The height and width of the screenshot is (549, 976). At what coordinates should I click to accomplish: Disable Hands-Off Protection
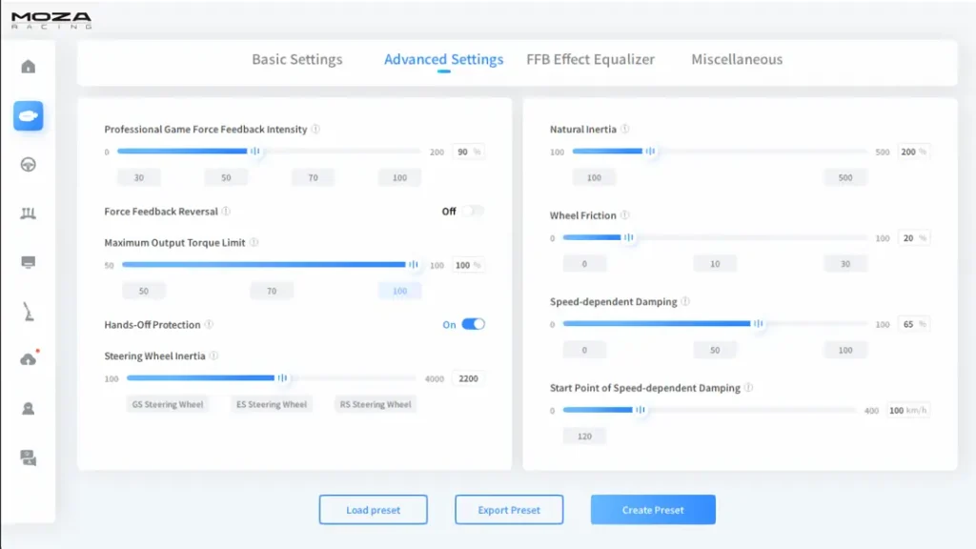pos(474,324)
